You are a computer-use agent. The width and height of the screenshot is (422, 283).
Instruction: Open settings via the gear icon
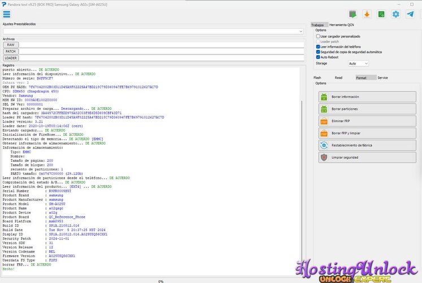coord(395,14)
